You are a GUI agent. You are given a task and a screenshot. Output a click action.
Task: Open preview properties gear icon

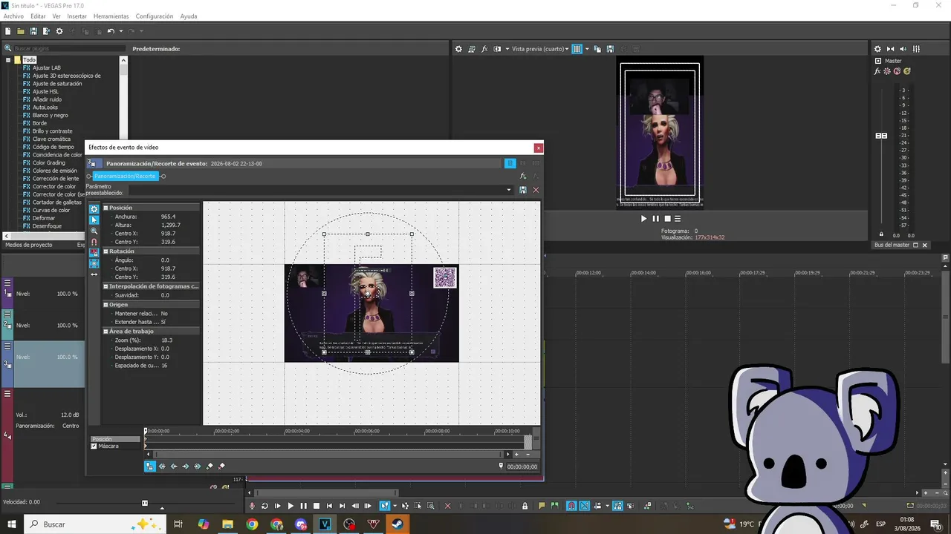click(x=458, y=49)
